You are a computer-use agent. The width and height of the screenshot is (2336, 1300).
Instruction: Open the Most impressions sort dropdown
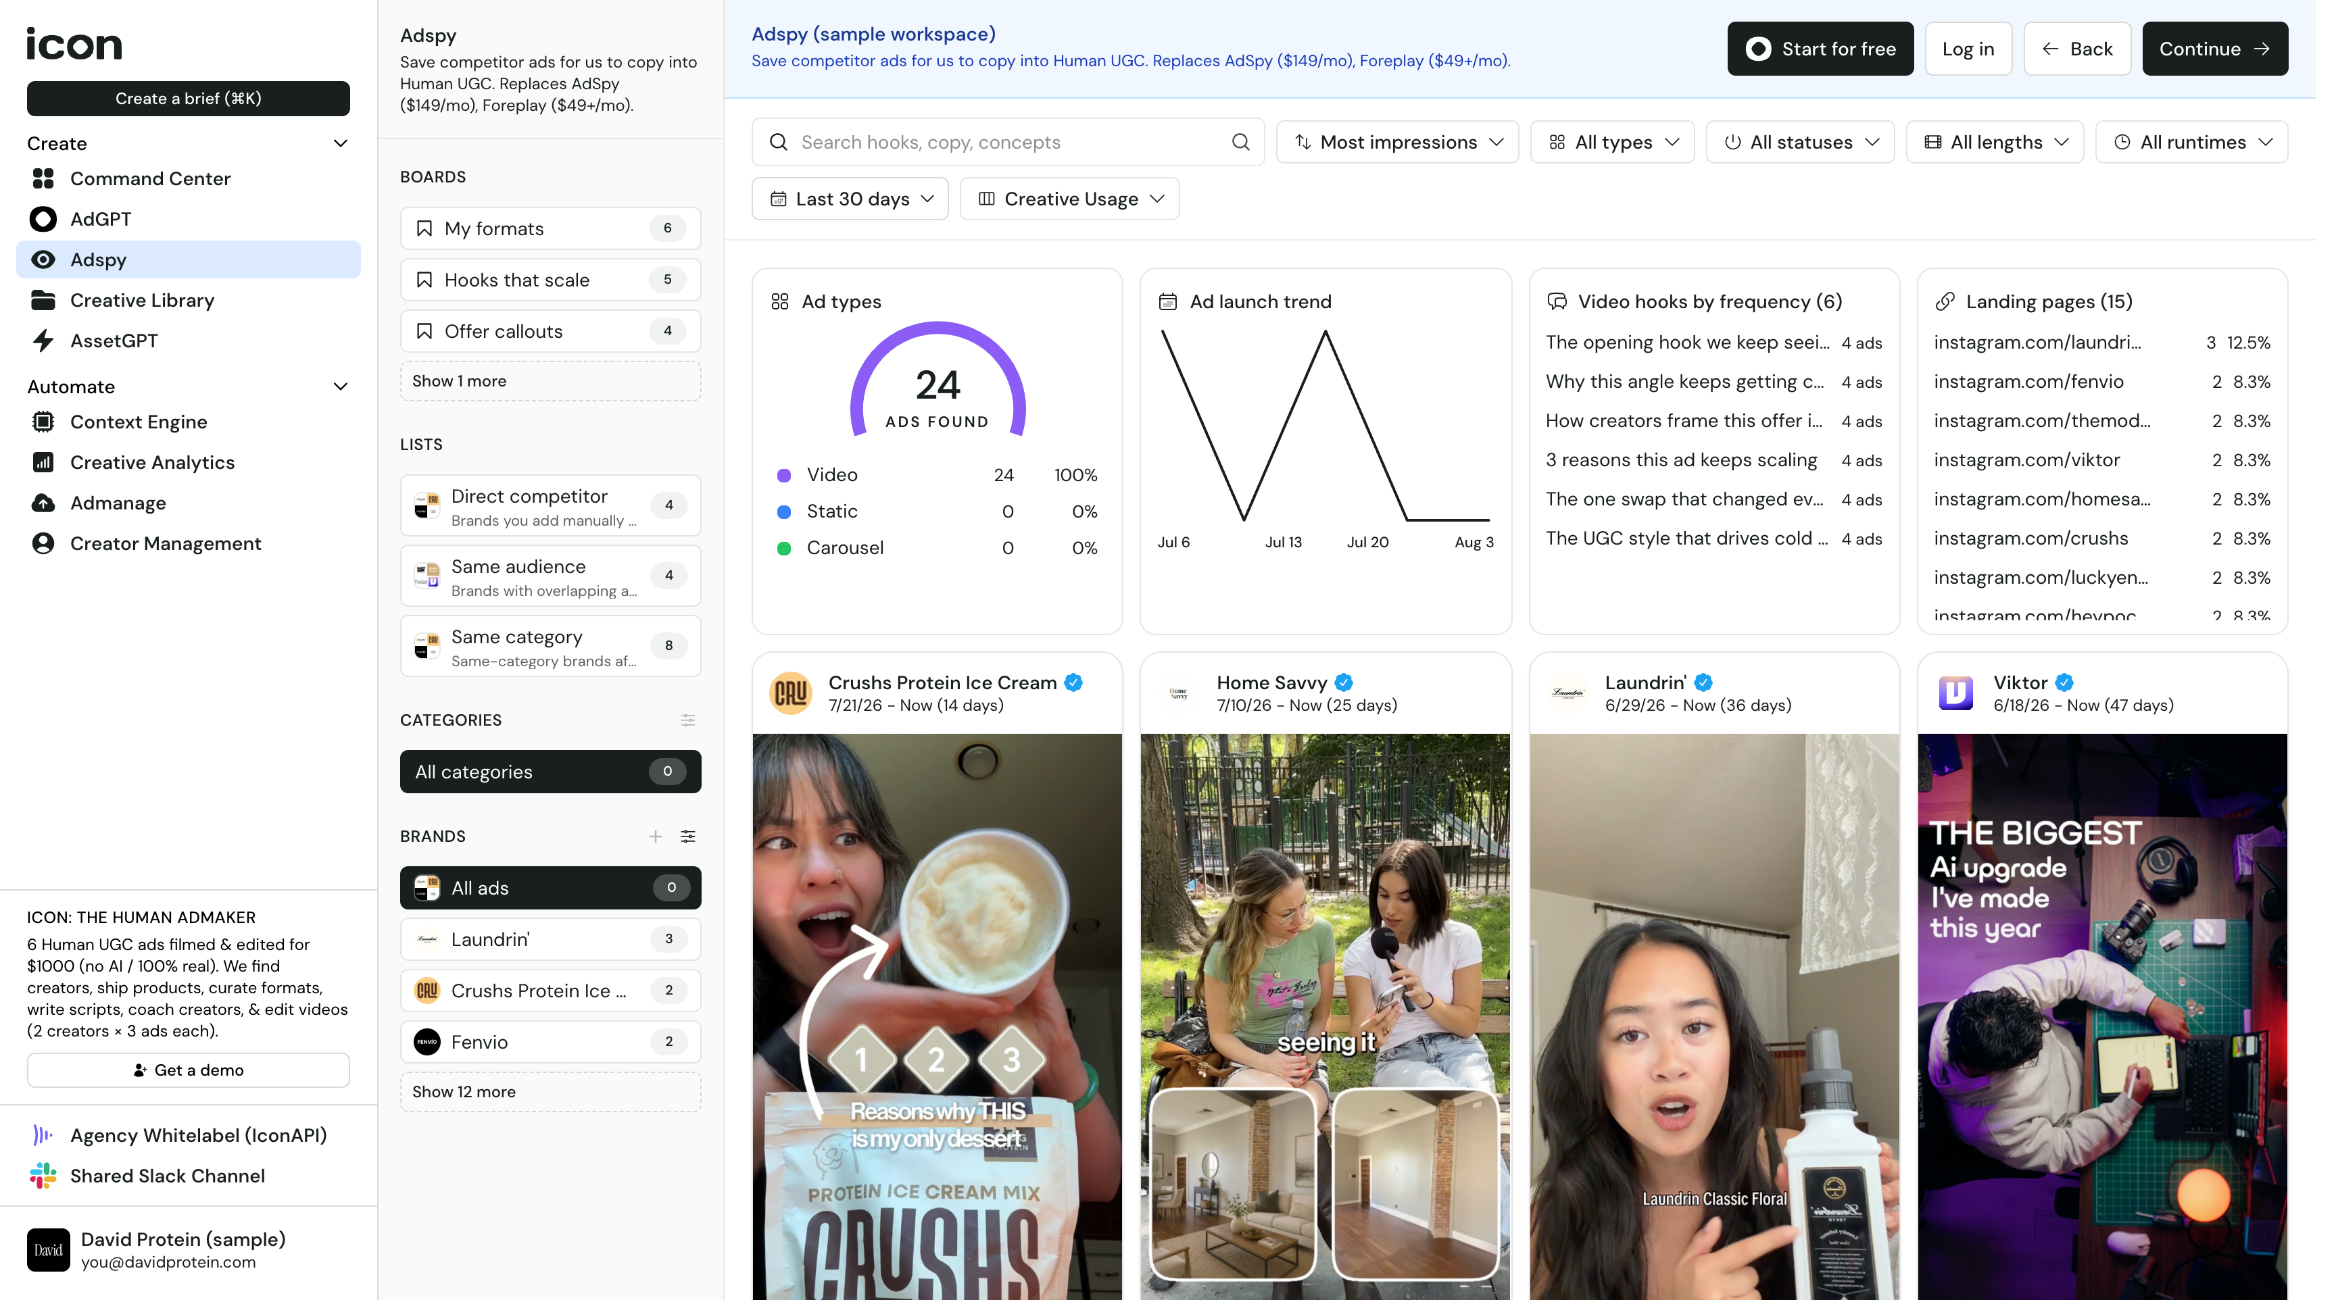tap(1397, 143)
